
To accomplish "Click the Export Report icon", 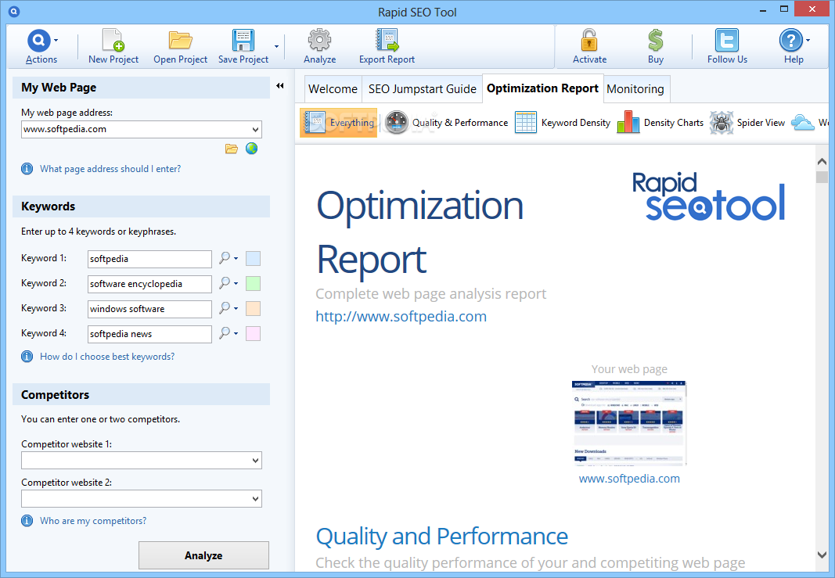I will (x=387, y=40).
